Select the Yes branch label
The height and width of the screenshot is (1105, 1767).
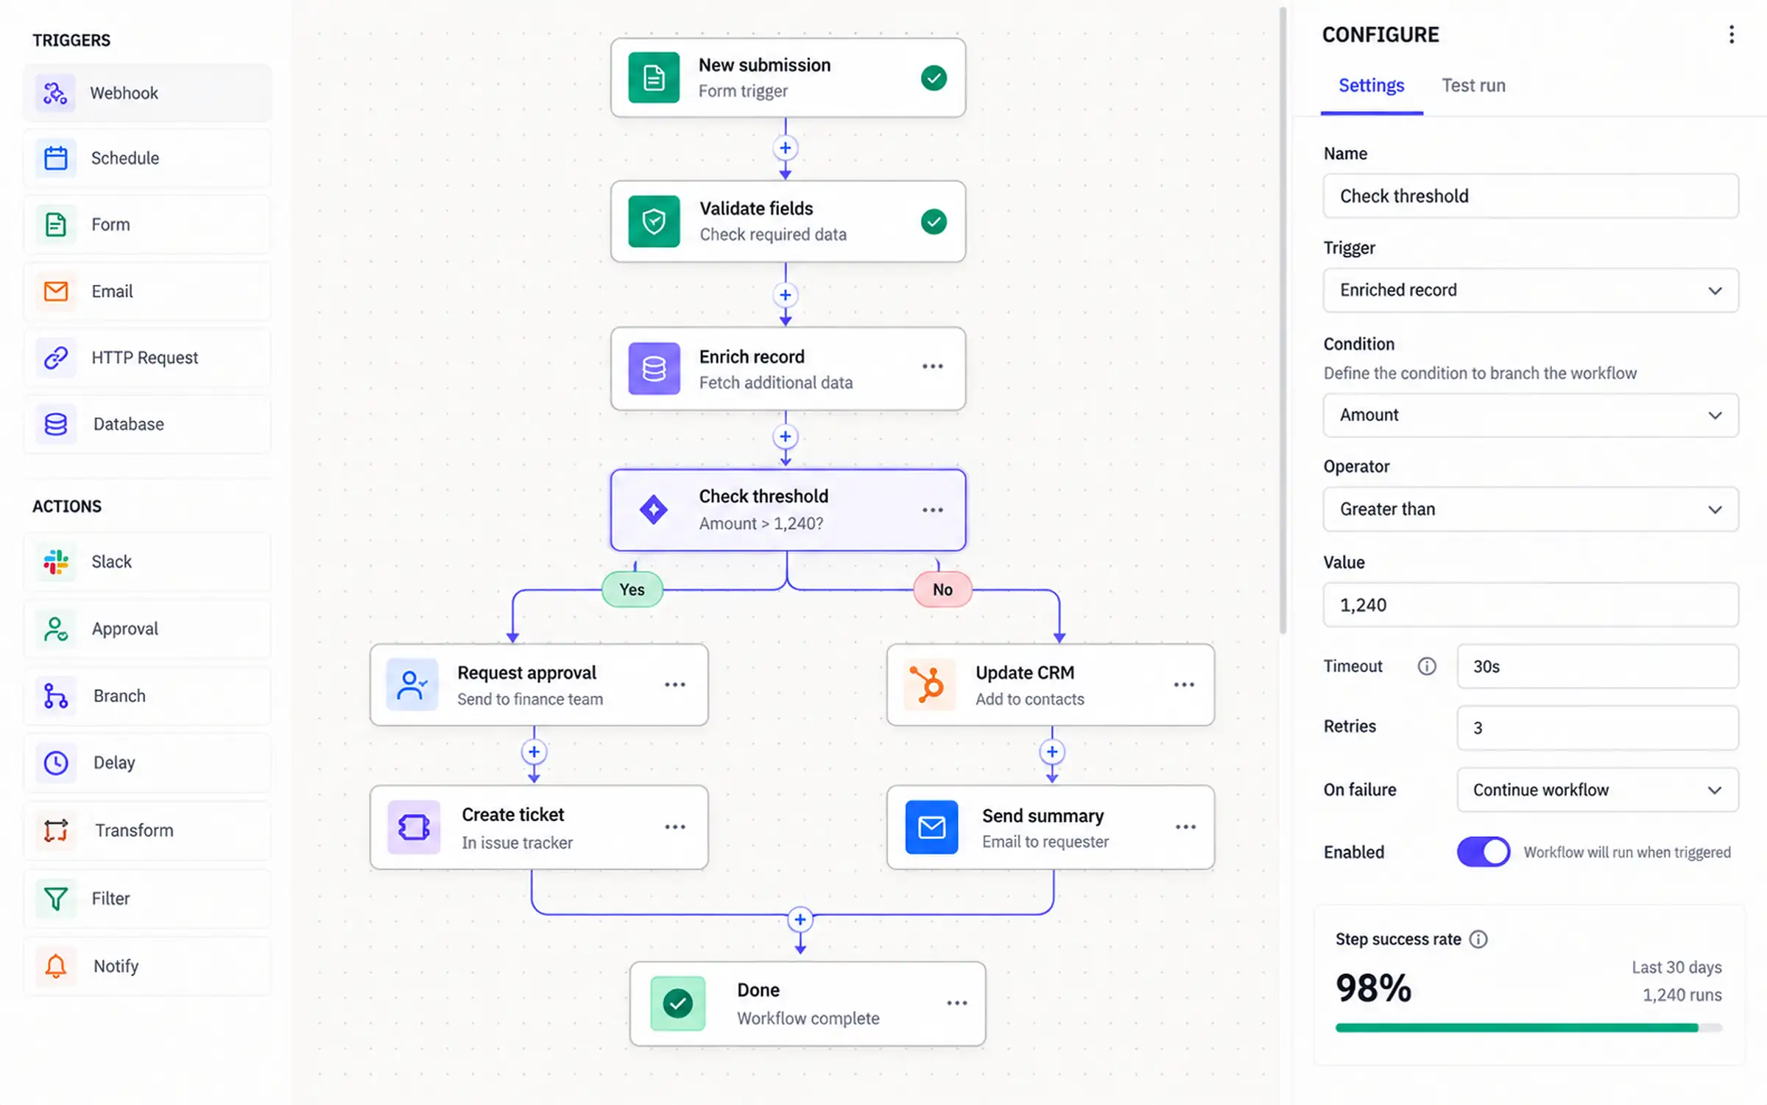coord(632,590)
